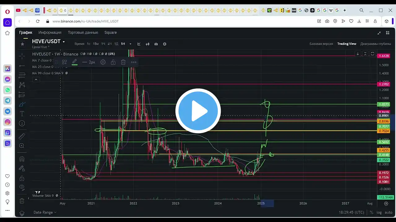Open the drawing templates icon
396x222 pixels.
coord(64,62)
